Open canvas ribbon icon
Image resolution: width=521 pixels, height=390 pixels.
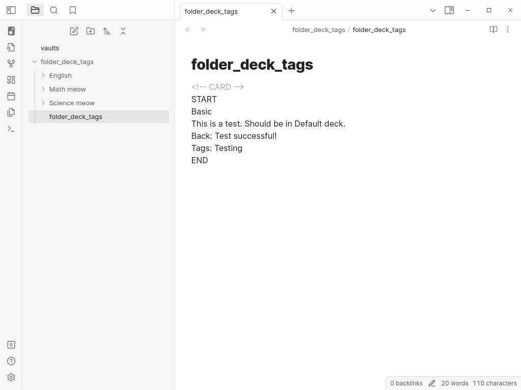pyautogui.click(x=11, y=80)
